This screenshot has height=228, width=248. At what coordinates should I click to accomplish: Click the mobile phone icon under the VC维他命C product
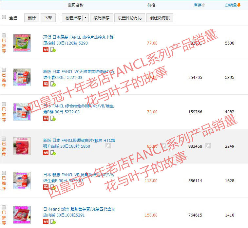click(53, 84)
